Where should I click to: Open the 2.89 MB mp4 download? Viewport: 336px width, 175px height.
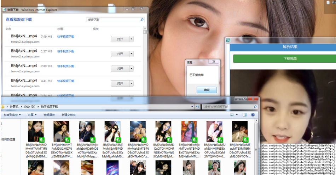click(x=120, y=69)
